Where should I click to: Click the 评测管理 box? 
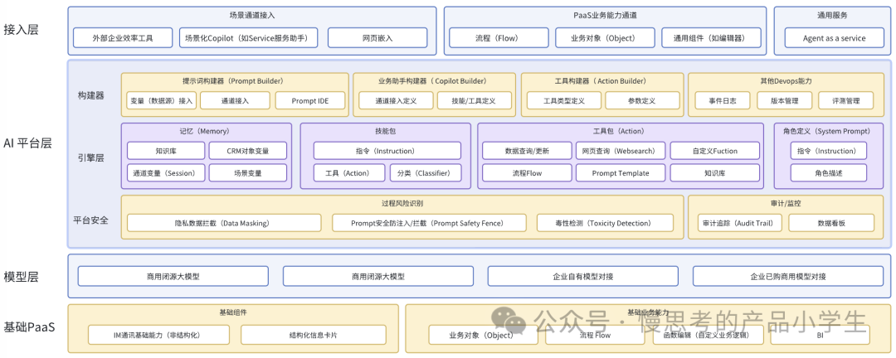click(846, 101)
